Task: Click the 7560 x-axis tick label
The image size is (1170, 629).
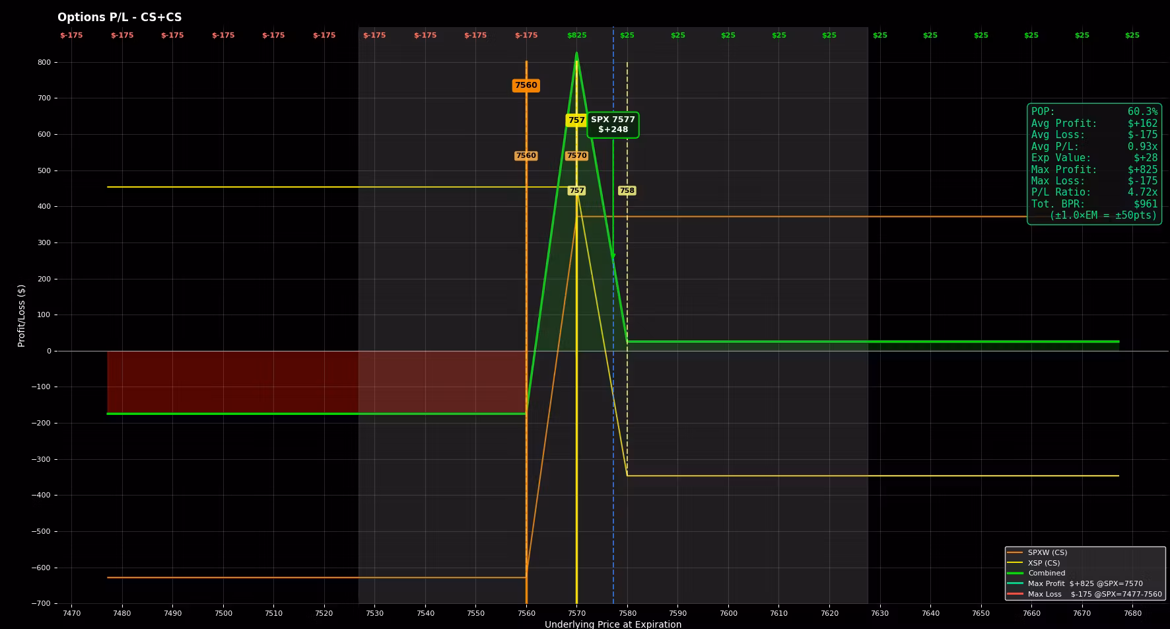Action: pos(526,613)
